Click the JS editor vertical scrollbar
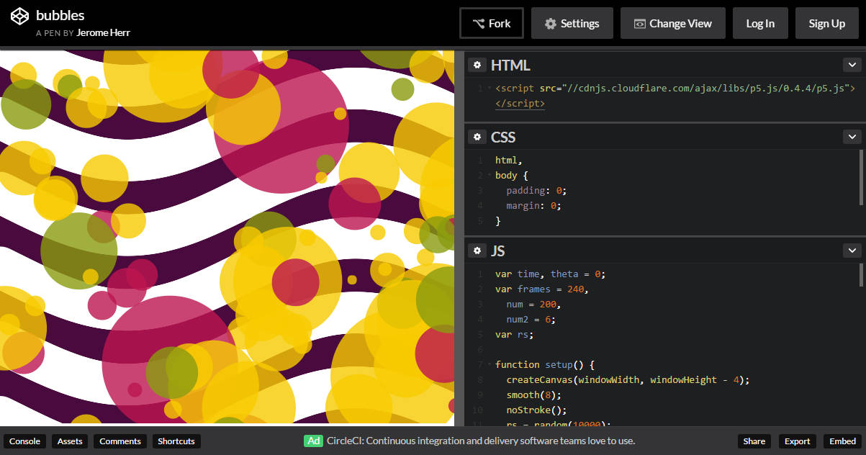866x455 pixels. click(x=862, y=275)
